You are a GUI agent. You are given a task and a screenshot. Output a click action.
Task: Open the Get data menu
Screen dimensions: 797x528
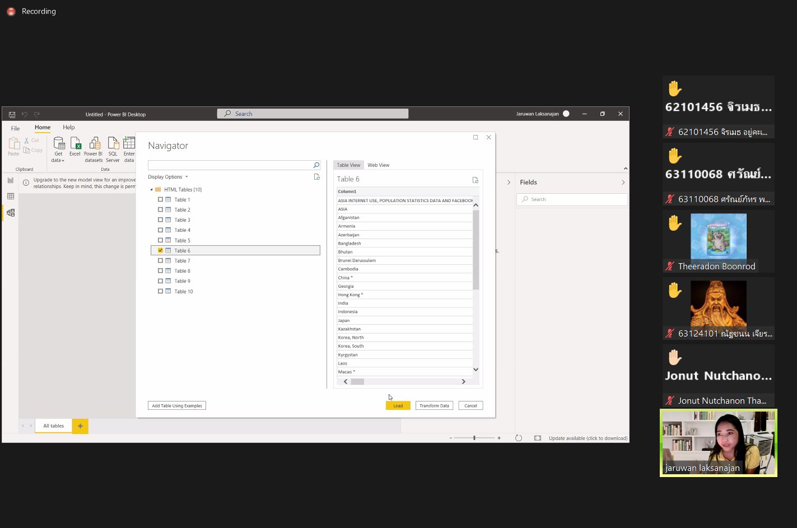pyautogui.click(x=58, y=150)
